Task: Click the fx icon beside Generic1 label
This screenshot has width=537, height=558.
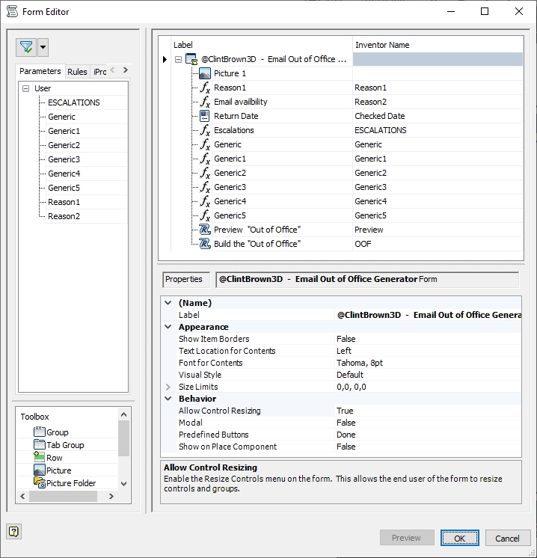Action: (205, 159)
